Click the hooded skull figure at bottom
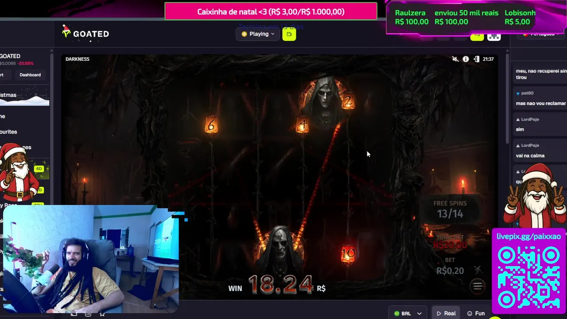 click(x=280, y=249)
